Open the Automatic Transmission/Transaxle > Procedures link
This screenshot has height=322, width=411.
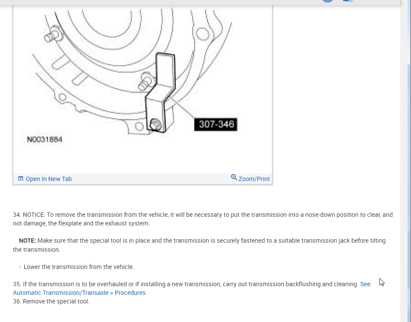click(x=79, y=293)
